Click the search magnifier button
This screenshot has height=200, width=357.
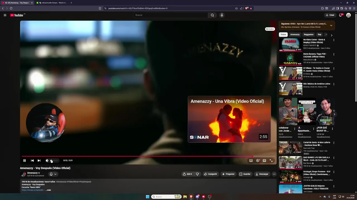pos(212,15)
